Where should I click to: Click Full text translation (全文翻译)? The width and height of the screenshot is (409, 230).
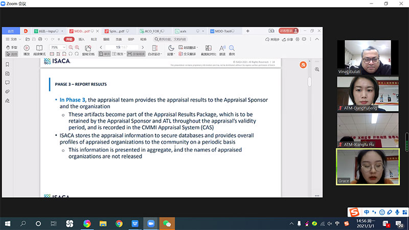187,54
